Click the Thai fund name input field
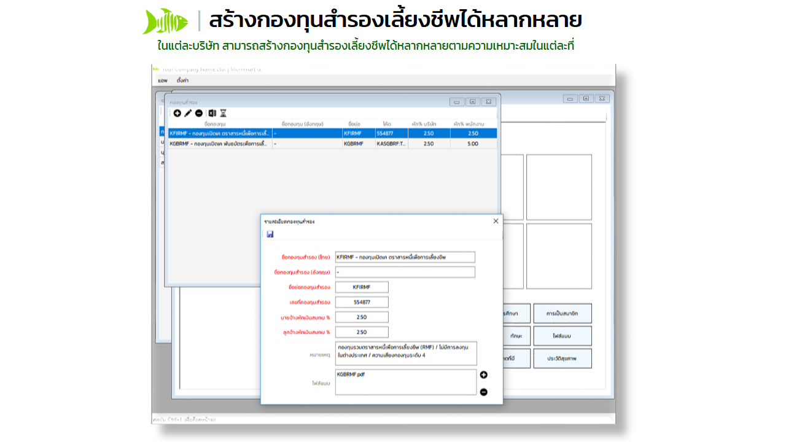786x442 pixels. (x=405, y=257)
